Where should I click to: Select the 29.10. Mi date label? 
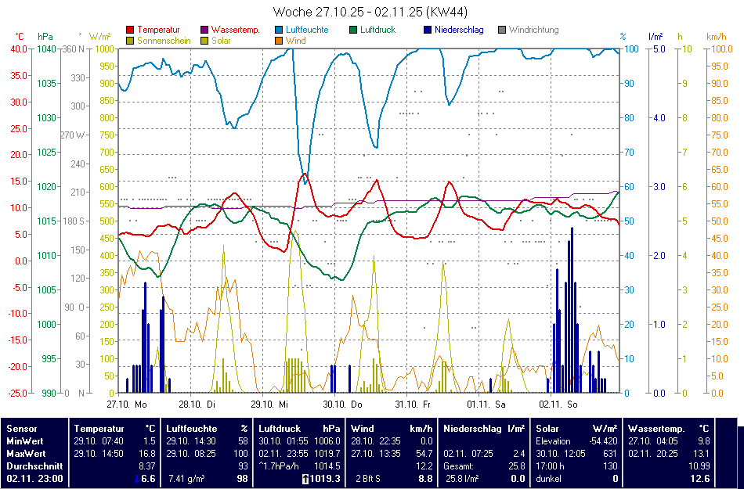click(x=270, y=405)
